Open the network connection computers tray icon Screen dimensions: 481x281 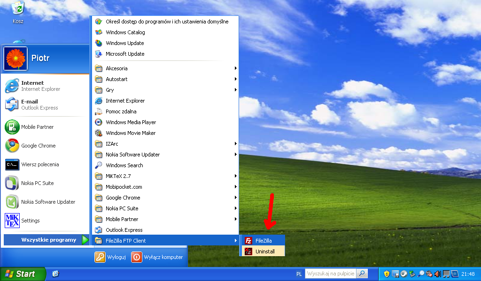tap(446, 274)
